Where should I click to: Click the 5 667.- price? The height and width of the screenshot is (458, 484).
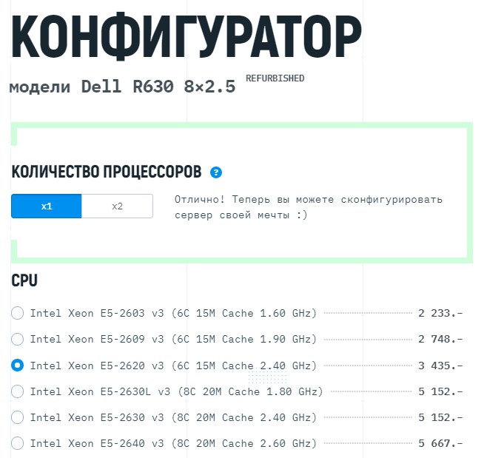pos(440,443)
